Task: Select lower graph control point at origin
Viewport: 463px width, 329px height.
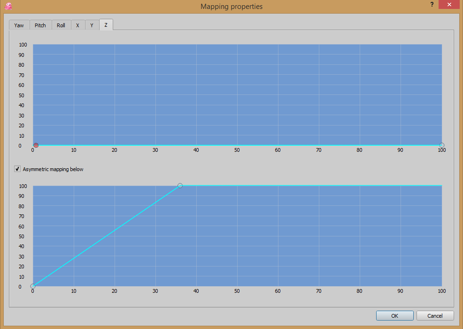Action: point(33,286)
